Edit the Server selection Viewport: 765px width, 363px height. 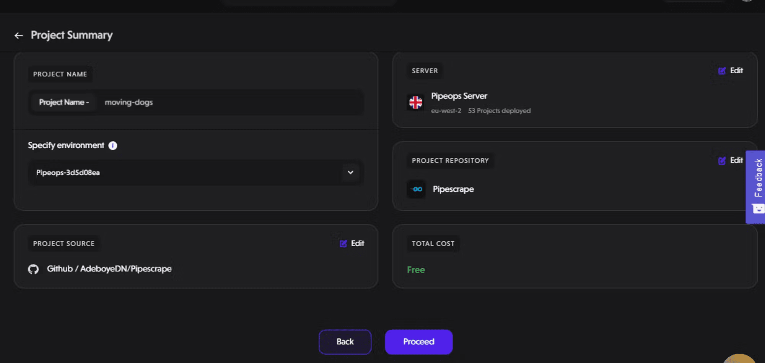pyautogui.click(x=731, y=71)
